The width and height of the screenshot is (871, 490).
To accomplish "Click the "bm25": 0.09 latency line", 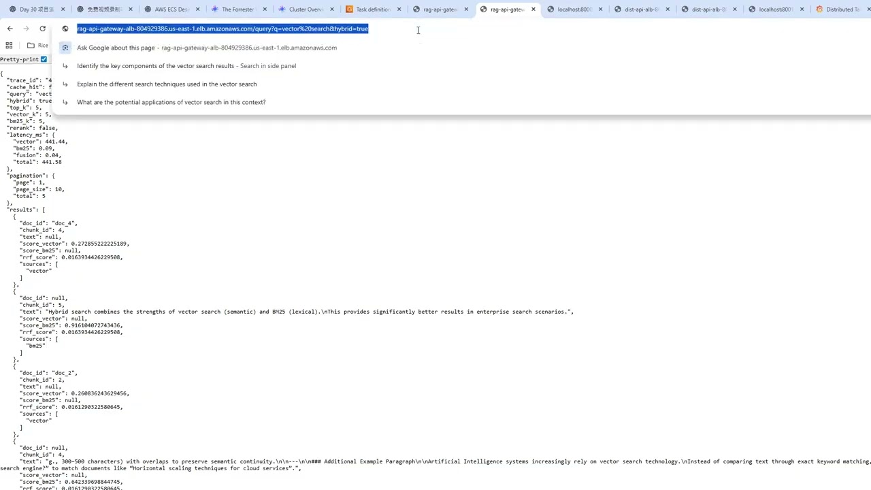I will 34,148.
